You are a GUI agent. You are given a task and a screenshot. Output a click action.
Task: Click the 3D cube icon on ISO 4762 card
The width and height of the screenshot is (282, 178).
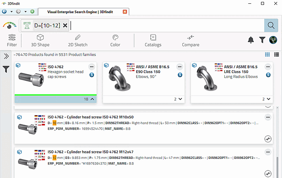[x=18, y=65]
